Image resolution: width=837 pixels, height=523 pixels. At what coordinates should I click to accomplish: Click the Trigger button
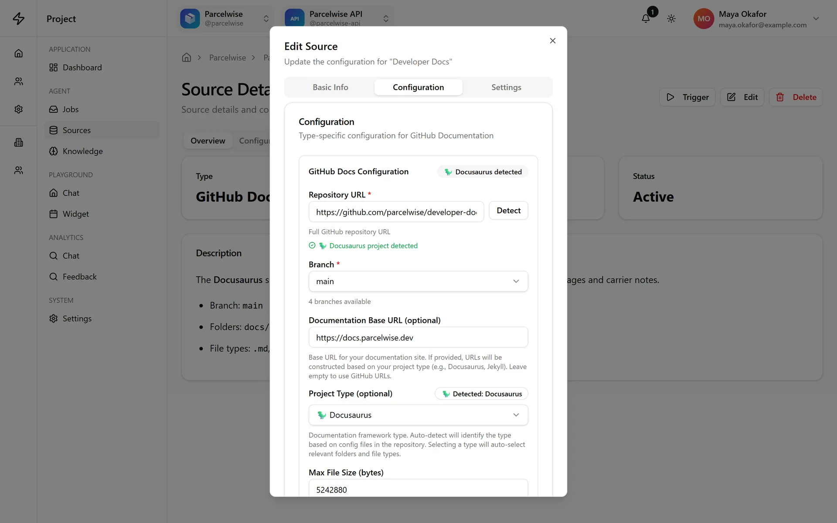[687, 97]
